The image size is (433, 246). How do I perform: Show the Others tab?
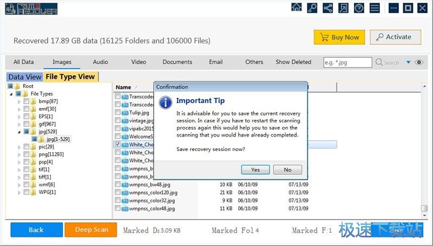254,62
